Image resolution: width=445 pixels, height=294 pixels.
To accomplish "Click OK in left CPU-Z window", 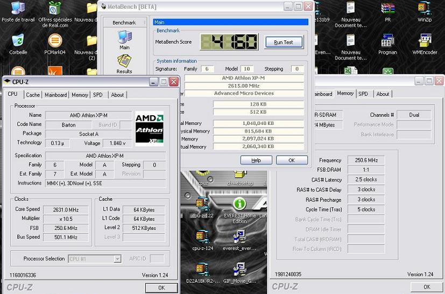I will click(161, 288).
